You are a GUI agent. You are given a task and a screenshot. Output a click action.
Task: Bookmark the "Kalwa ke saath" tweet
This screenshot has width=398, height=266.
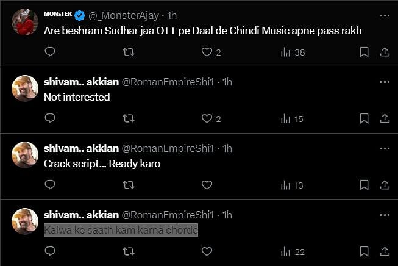pos(364,251)
